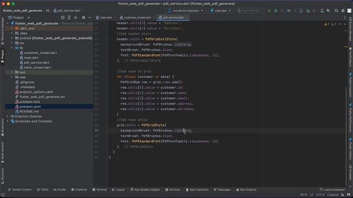Jump to next highlighted error arrow
This screenshot has height=198, width=353.
[x=345, y=24]
